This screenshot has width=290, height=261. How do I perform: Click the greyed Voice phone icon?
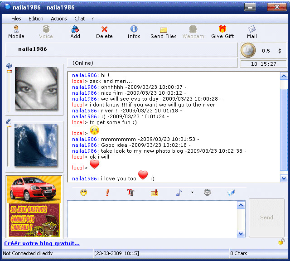tap(46, 29)
